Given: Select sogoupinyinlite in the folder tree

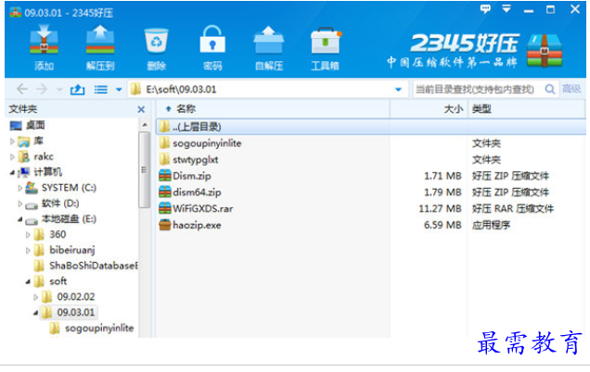Looking at the screenshot, I should (99, 329).
